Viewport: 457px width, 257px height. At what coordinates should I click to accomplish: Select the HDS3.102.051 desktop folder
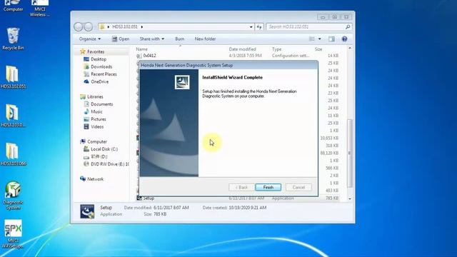13,77
